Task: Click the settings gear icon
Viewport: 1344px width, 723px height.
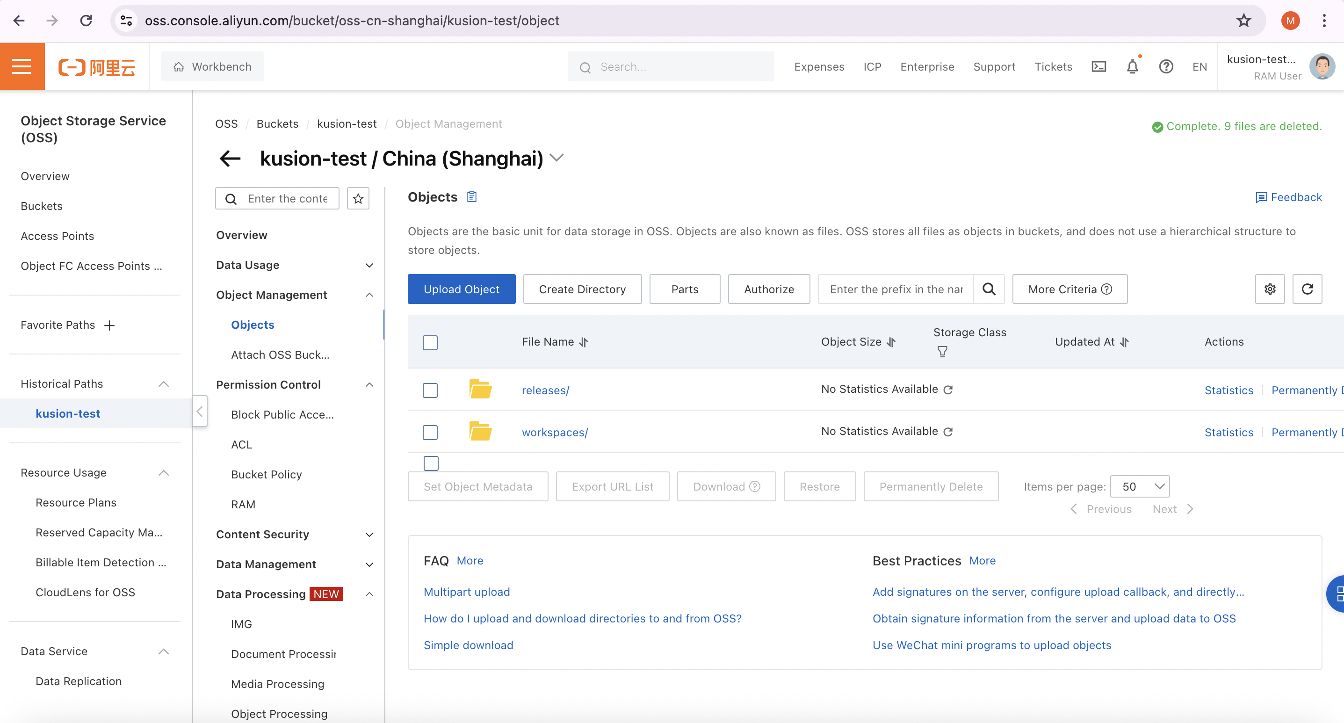Action: coord(1270,289)
